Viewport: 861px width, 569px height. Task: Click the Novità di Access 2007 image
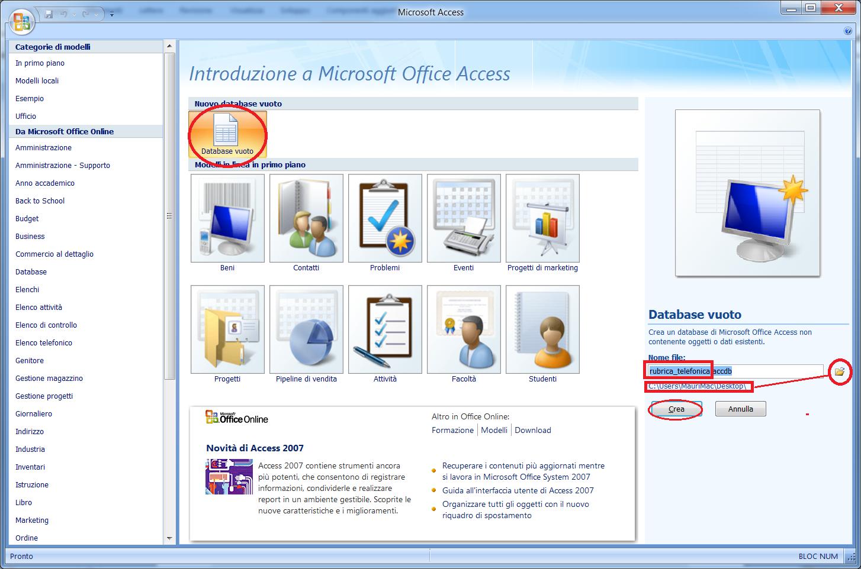click(x=229, y=477)
